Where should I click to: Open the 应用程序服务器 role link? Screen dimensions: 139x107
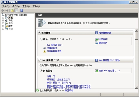pos(54,51)
